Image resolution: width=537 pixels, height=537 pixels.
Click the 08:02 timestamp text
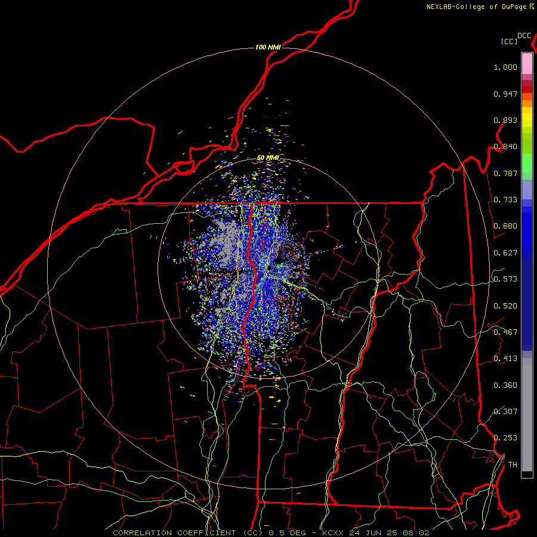click(416, 533)
